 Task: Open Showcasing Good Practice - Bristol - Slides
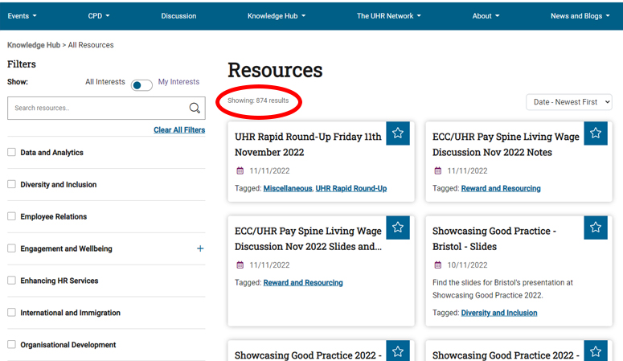[x=494, y=239]
